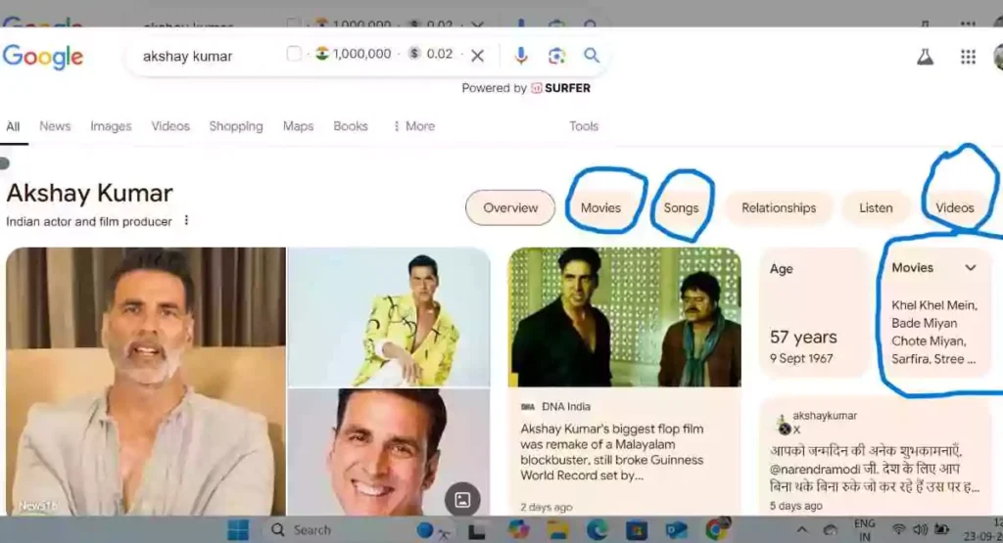Open Outlook from the taskbar
The height and width of the screenshot is (543, 1003).
(676, 530)
